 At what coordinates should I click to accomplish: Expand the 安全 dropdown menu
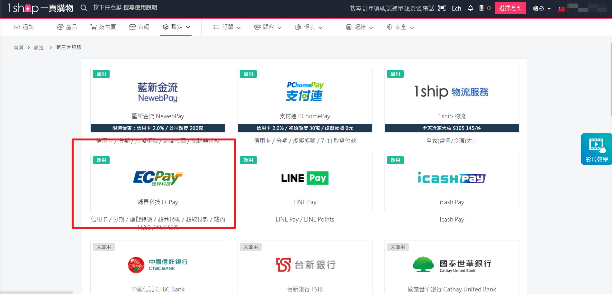point(400,27)
